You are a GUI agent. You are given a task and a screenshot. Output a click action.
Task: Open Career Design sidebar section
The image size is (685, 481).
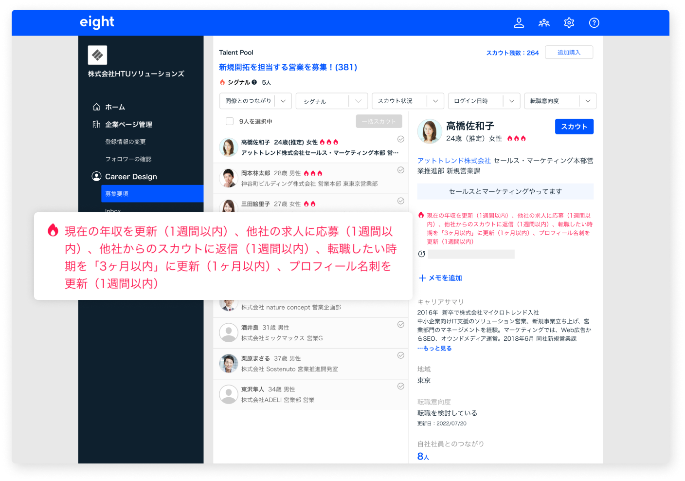131,176
